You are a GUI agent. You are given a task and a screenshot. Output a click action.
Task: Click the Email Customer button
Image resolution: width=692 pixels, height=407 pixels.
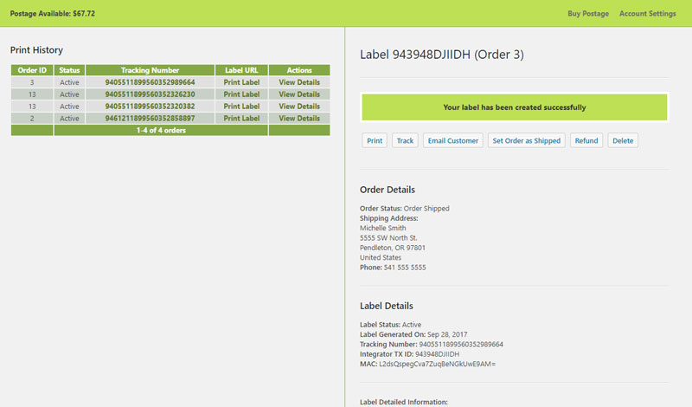pos(452,140)
